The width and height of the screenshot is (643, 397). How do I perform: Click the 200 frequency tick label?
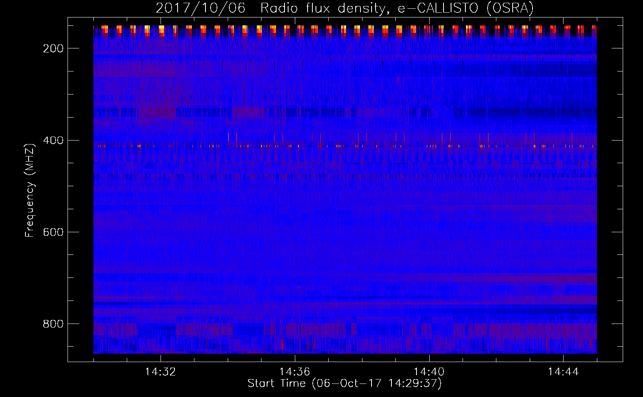click(x=53, y=48)
